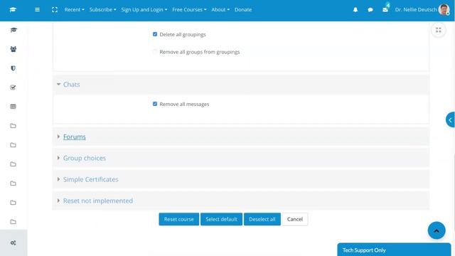Open the fourth folder section in the sidebar
The width and height of the screenshot is (455, 256).
click(x=13, y=183)
